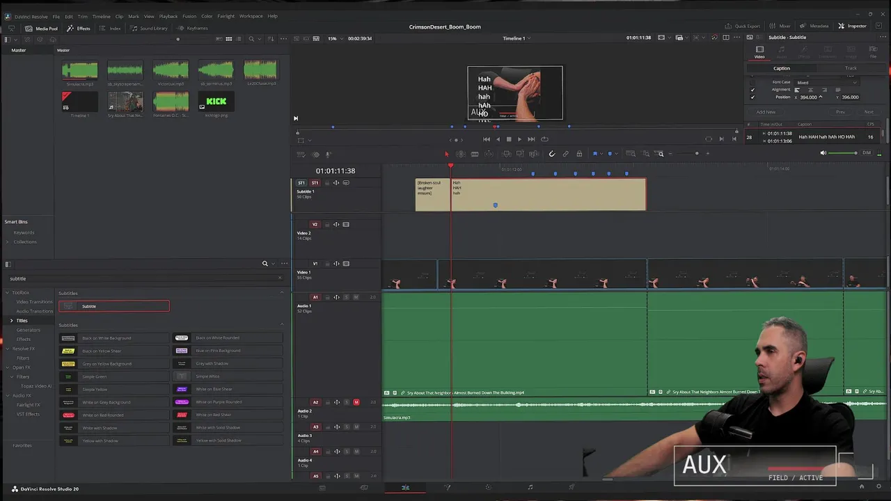Screen dimensions: 891x501
Task: Play forward in the viewer
Action: [519, 139]
